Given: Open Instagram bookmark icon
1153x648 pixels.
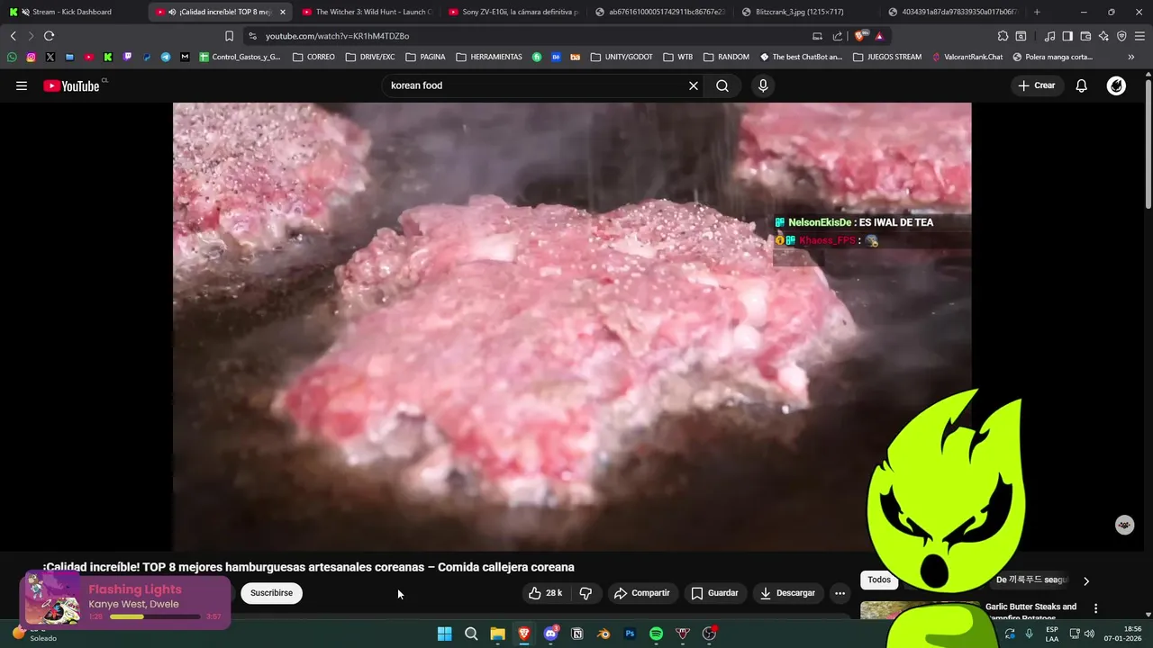Looking at the screenshot, I should tap(31, 57).
